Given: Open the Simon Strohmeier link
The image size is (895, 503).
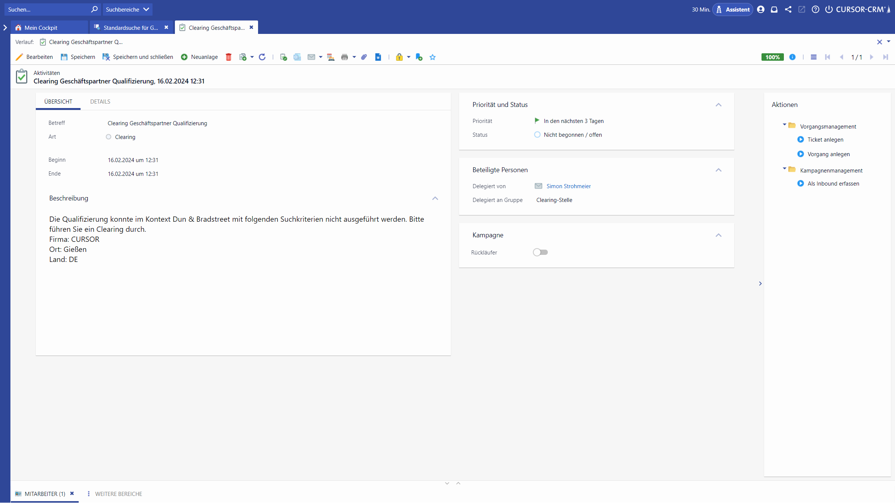Looking at the screenshot, I should point(568,186).
